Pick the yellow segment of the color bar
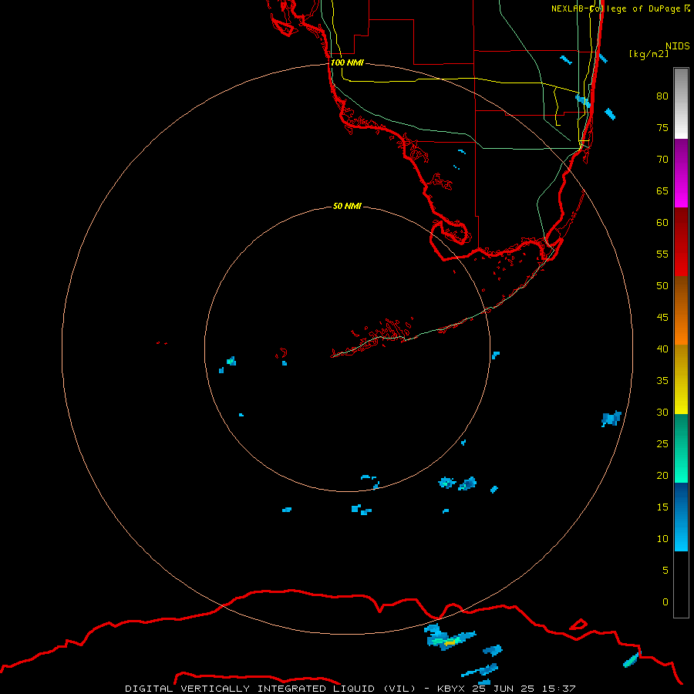694x694 pixels. [681, 379]
